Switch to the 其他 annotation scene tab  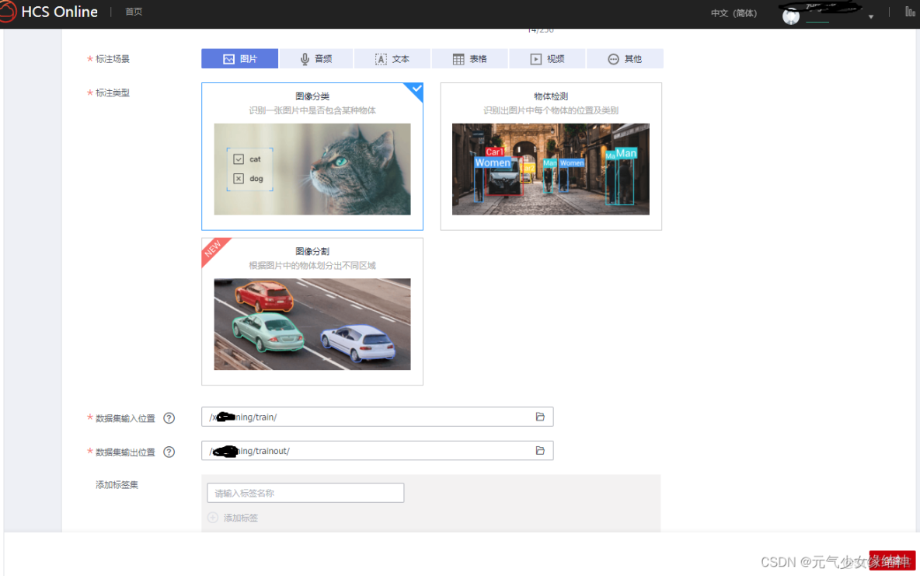[626, 58]
